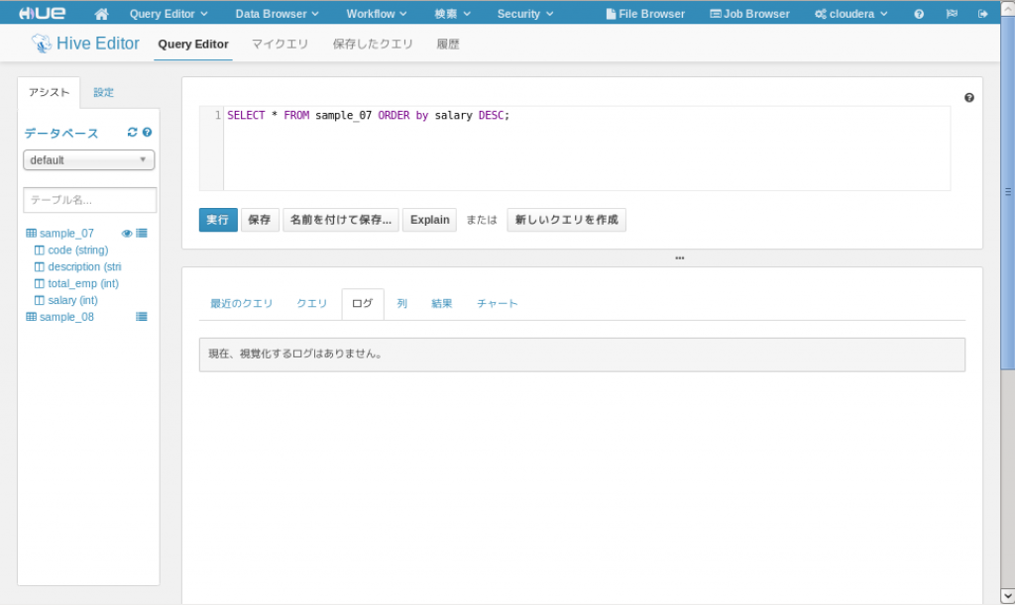Screen dimensions: 1015x605
Task: Click the Explain button
Action: pyautogui.click(x=430, y=220)
